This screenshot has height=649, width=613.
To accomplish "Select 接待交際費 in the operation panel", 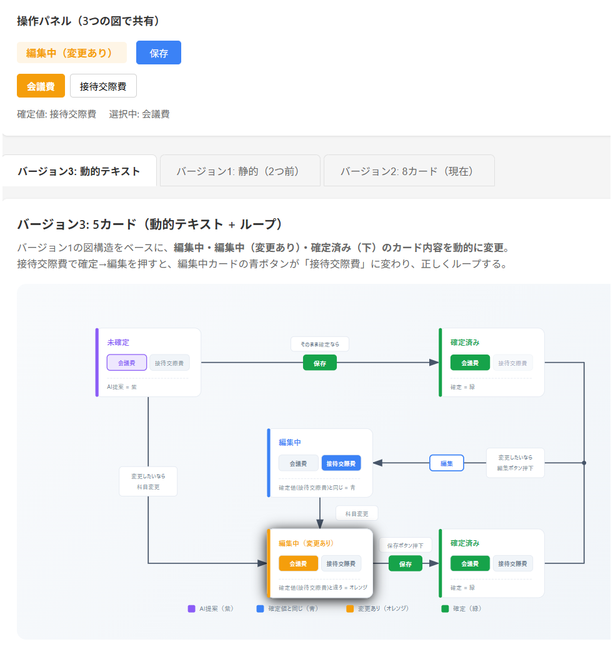I will (103, 85).
